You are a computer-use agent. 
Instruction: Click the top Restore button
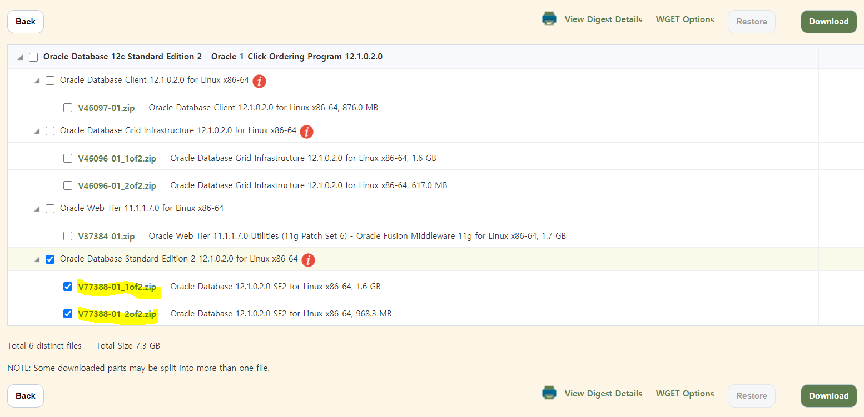coord(752,22)
